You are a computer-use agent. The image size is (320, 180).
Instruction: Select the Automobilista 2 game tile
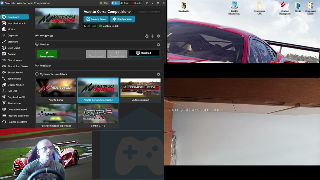(140, 90)
